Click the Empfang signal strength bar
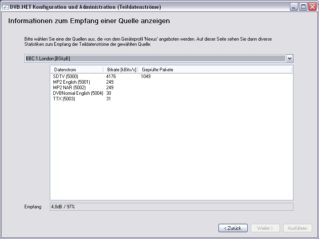 point(171,207)
